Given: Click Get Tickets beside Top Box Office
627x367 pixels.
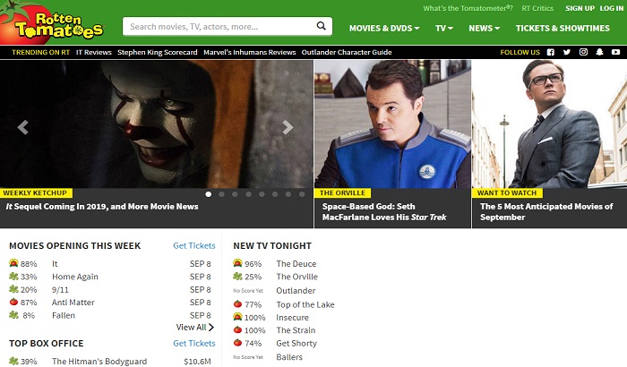Looking at the screenshot, I should click(x=194, y=343).
